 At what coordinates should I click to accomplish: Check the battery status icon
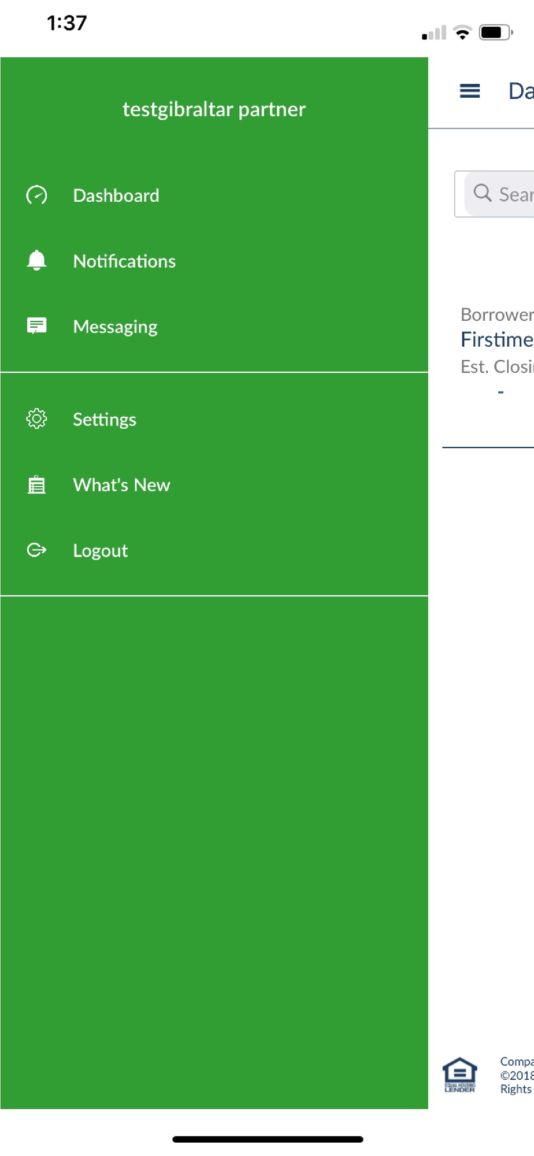pos(496,32)
